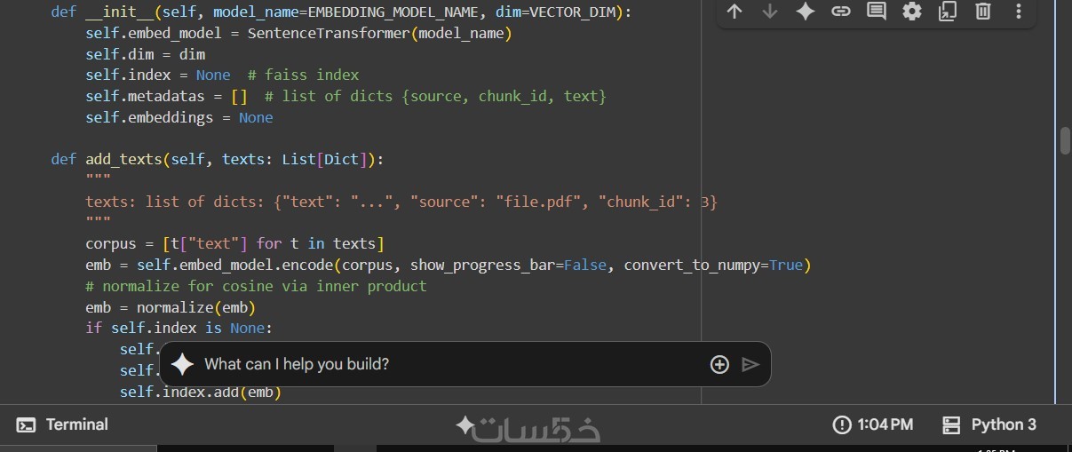This screenshot has width=1072, height=452.
Task: Click the Terminal console icon in status bar
Action: point(27,425)
